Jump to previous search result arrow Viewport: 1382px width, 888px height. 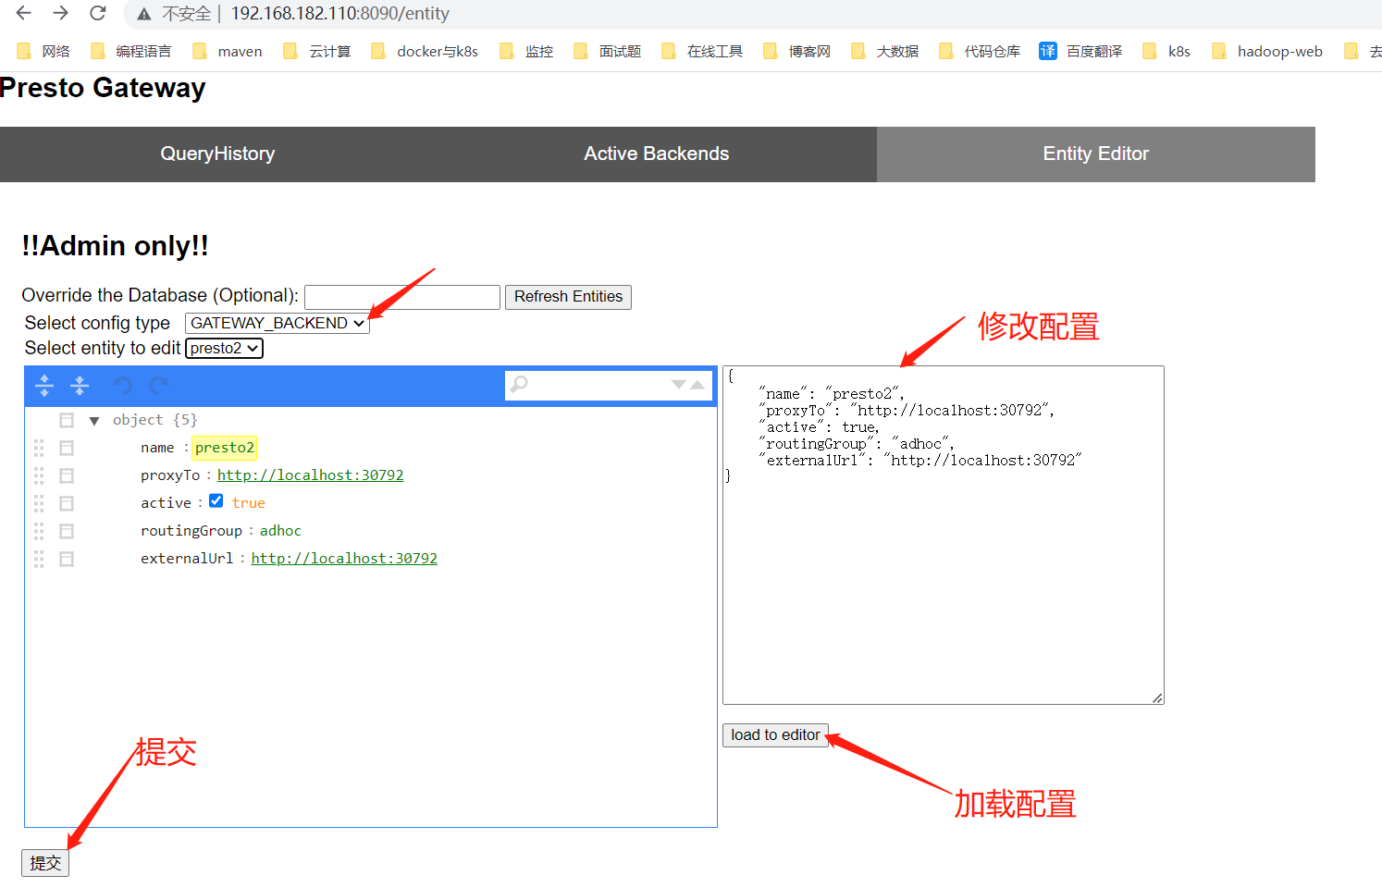tap(697, 384)
